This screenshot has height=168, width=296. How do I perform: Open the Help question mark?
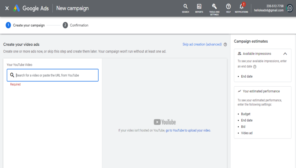[228, 8]
